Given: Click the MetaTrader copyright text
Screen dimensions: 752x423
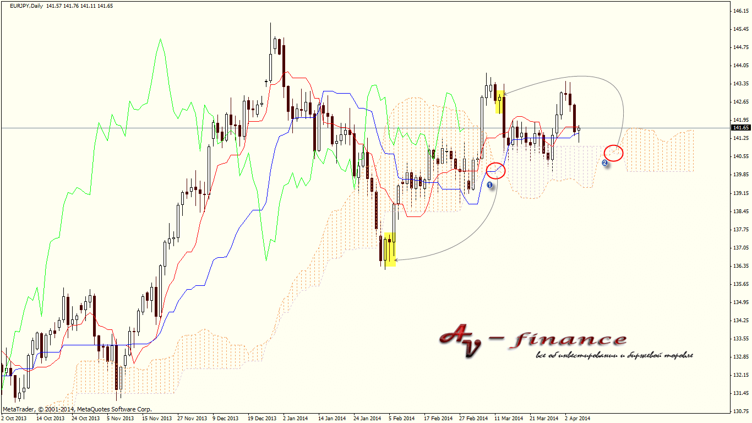Looking at the screenshot, I should pyautogui.click(x=77, y=409).
